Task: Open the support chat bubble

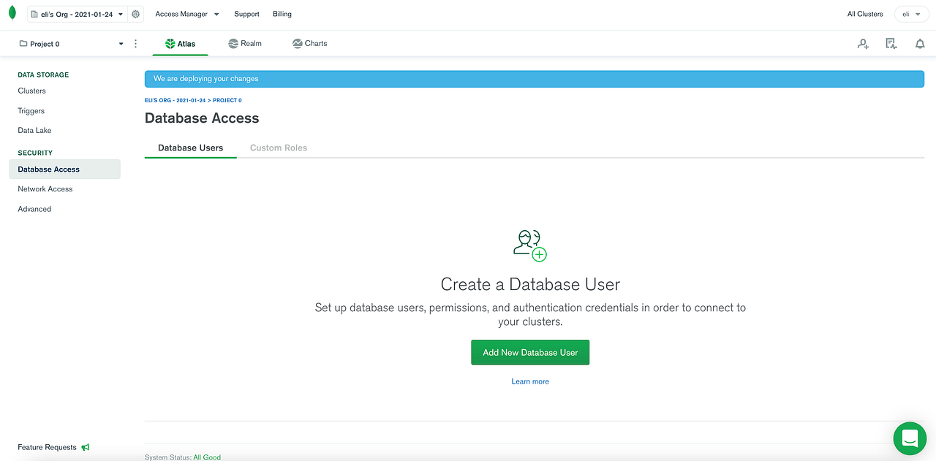Action: tap(910, 438)
